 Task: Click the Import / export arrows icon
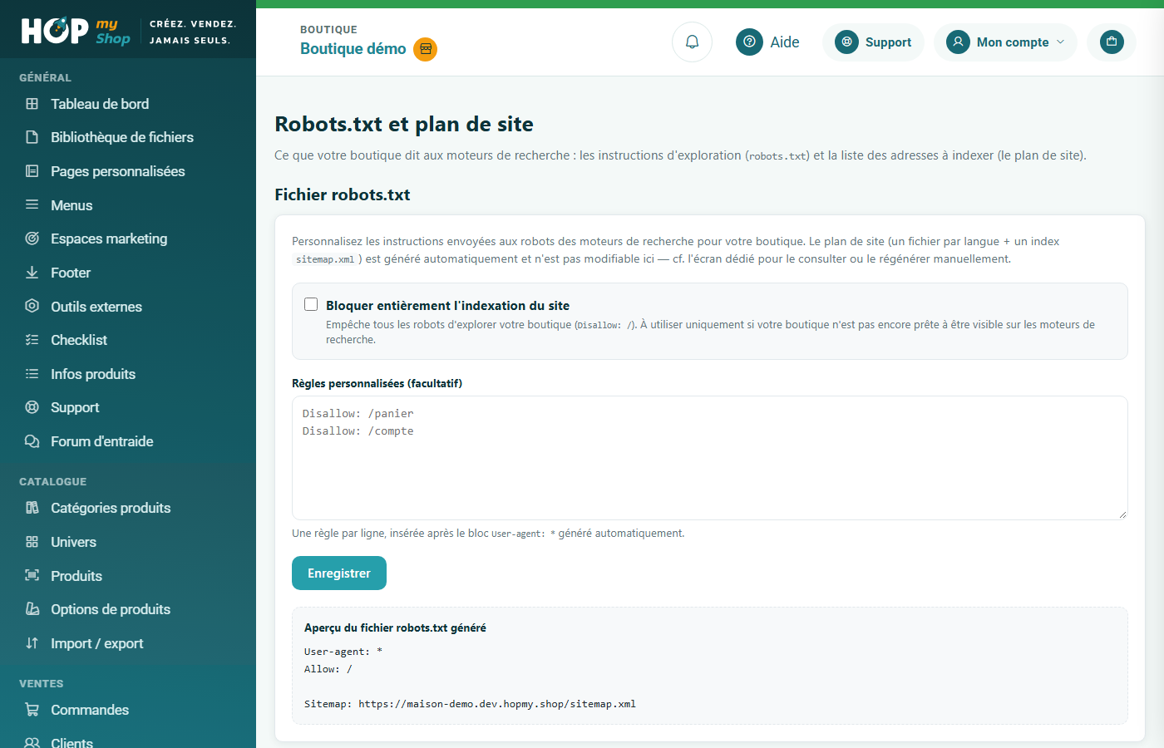pyautogui.click(x=32, y=643)
